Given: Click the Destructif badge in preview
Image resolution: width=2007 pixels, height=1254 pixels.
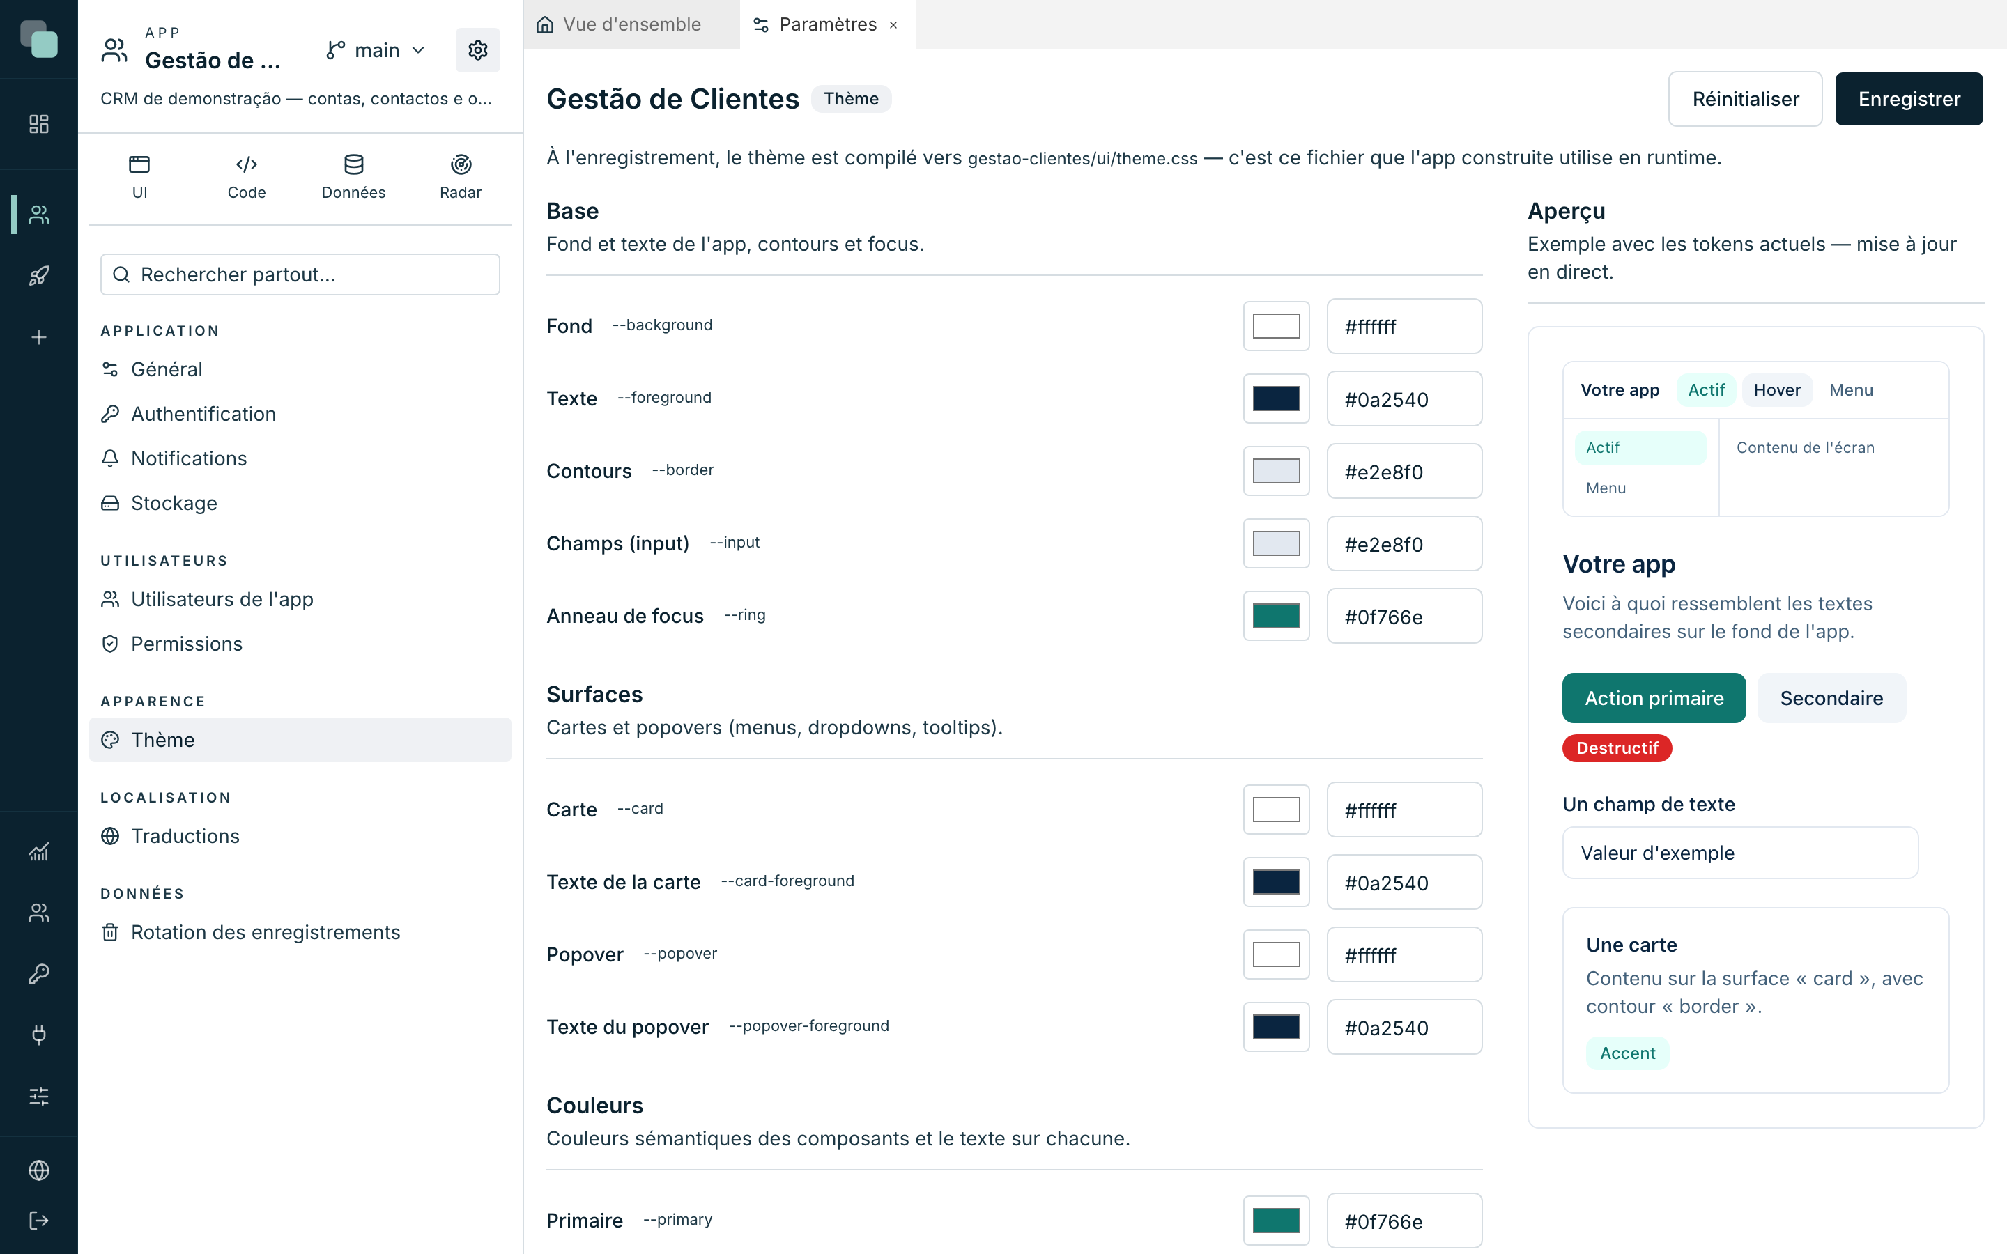Looking at the screenshot, I should pos(1616,748).
